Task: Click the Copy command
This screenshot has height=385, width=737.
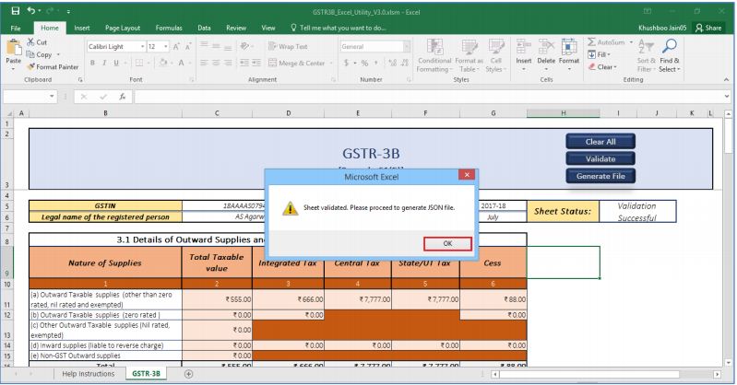Action: (40, 54)
